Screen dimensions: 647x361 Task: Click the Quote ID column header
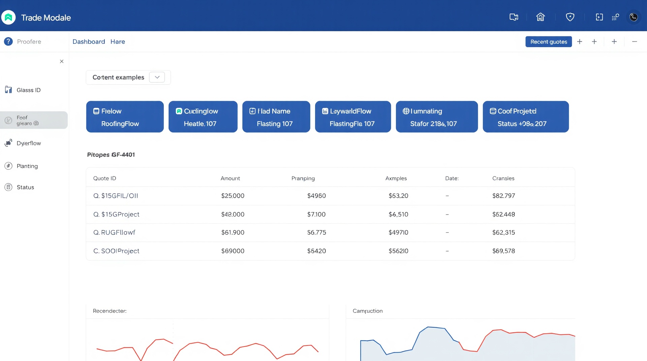click(x=104, y=178)
